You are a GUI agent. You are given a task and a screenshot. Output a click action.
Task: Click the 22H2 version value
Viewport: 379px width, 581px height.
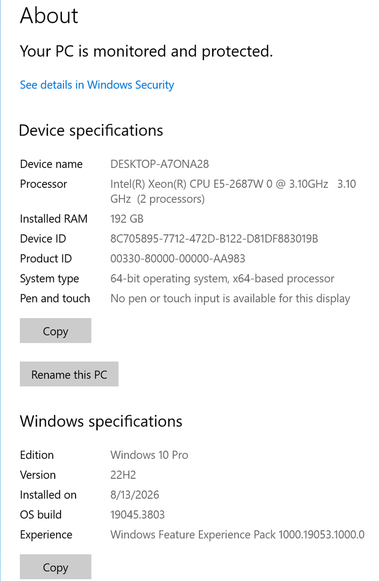[x=124, y=475]
